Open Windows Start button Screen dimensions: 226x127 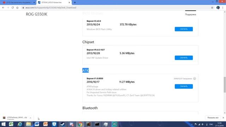point(3,124)
